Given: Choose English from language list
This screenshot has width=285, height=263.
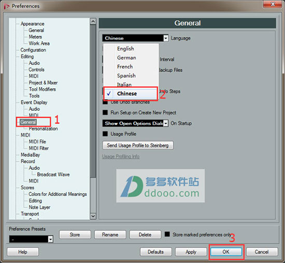Looking at the screenshot, I should (125, 49).
